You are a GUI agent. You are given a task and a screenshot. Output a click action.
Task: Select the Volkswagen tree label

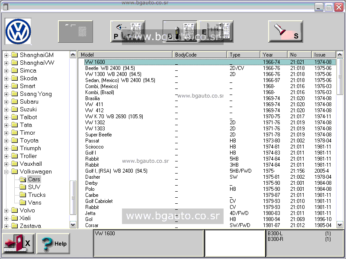tap(36, 171)
